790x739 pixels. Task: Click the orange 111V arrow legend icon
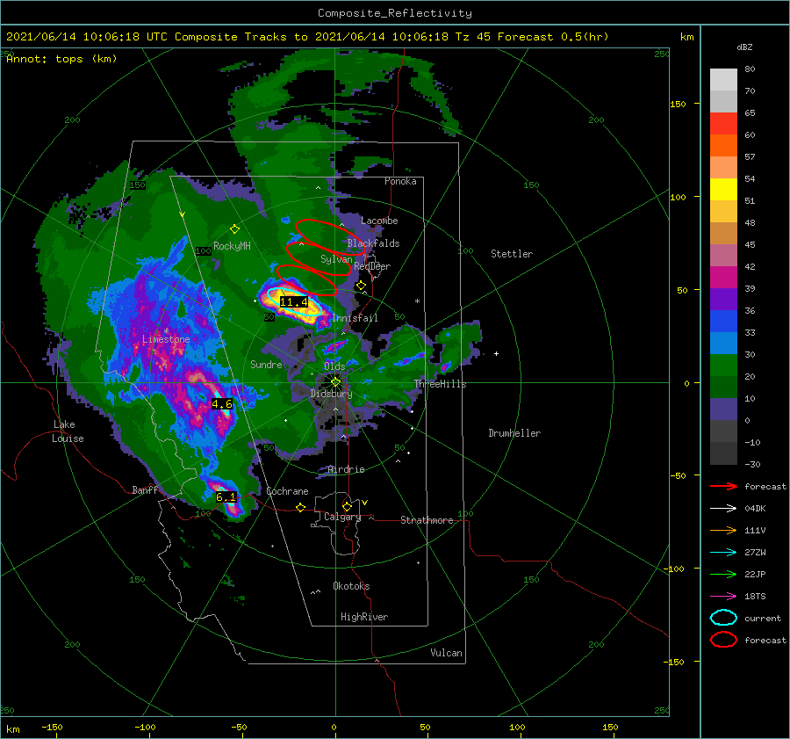tap(723, 530)
